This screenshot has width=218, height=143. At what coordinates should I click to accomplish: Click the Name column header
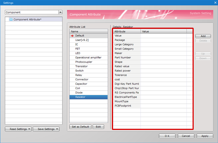[89, 31]
